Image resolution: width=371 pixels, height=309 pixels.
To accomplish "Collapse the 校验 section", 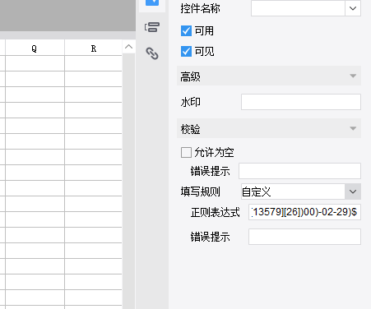I will coord(269,128).
